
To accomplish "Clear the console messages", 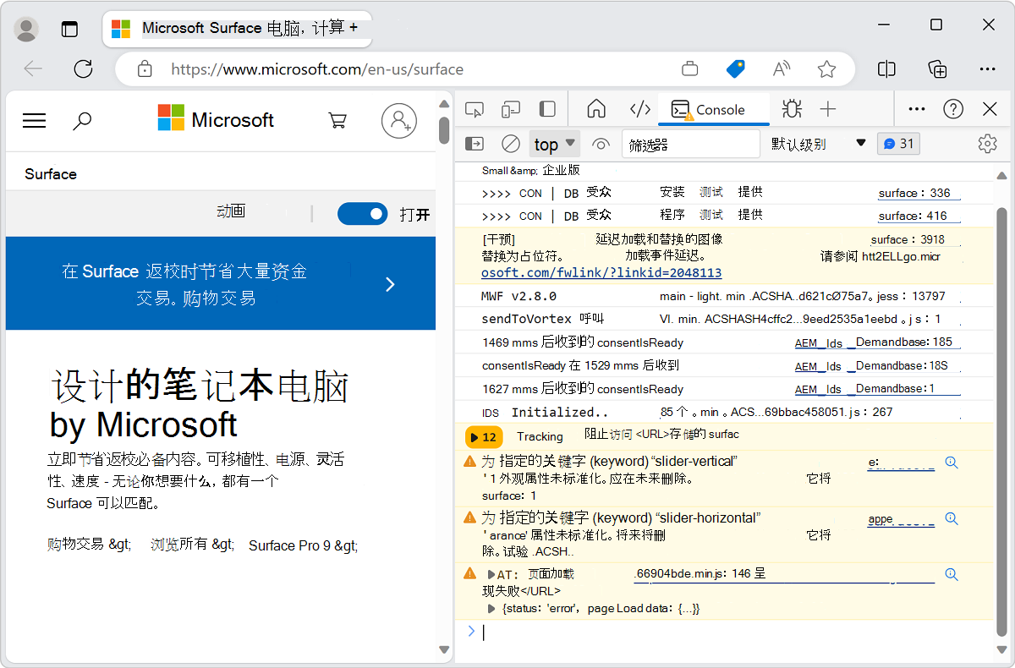I will click(x=510, y=144).
